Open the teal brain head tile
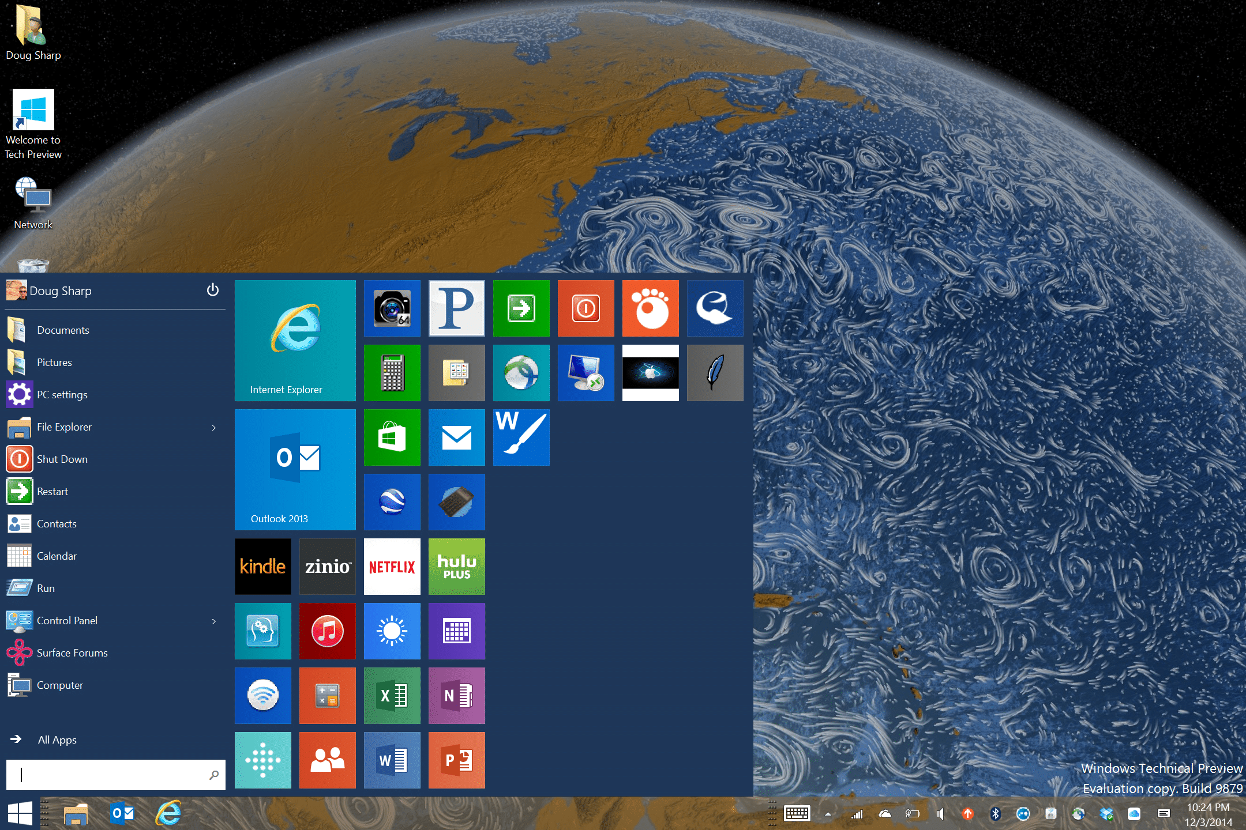 click(x=263, y=631)
